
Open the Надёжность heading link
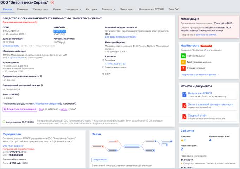click(x=190, y=46)
